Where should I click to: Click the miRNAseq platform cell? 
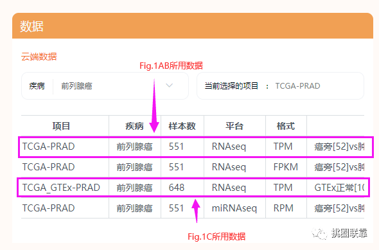(234, 208)
